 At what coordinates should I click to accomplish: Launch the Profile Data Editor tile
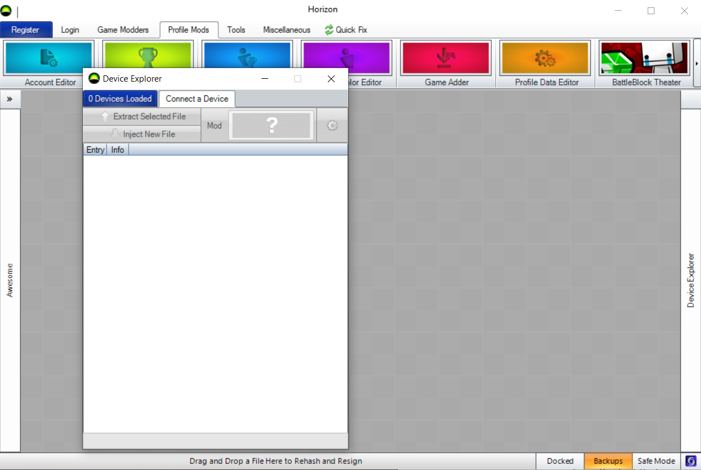tap(545, 58)
